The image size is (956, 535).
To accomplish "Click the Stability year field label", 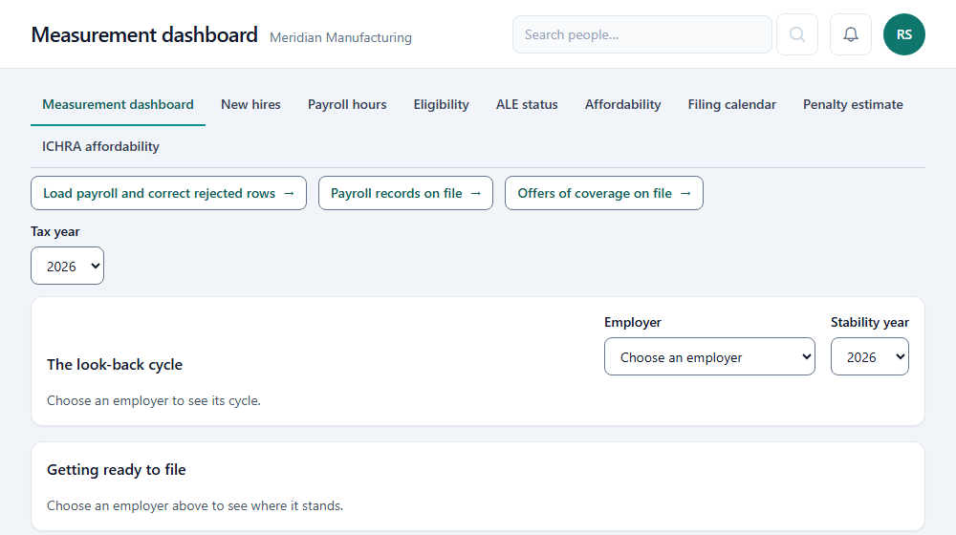I will tap(869, 322).
